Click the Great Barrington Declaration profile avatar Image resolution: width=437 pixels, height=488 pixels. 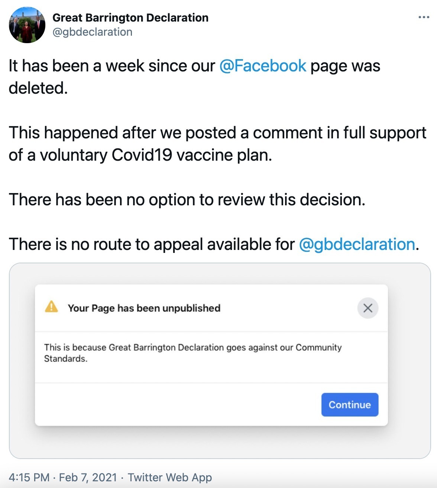27,25
